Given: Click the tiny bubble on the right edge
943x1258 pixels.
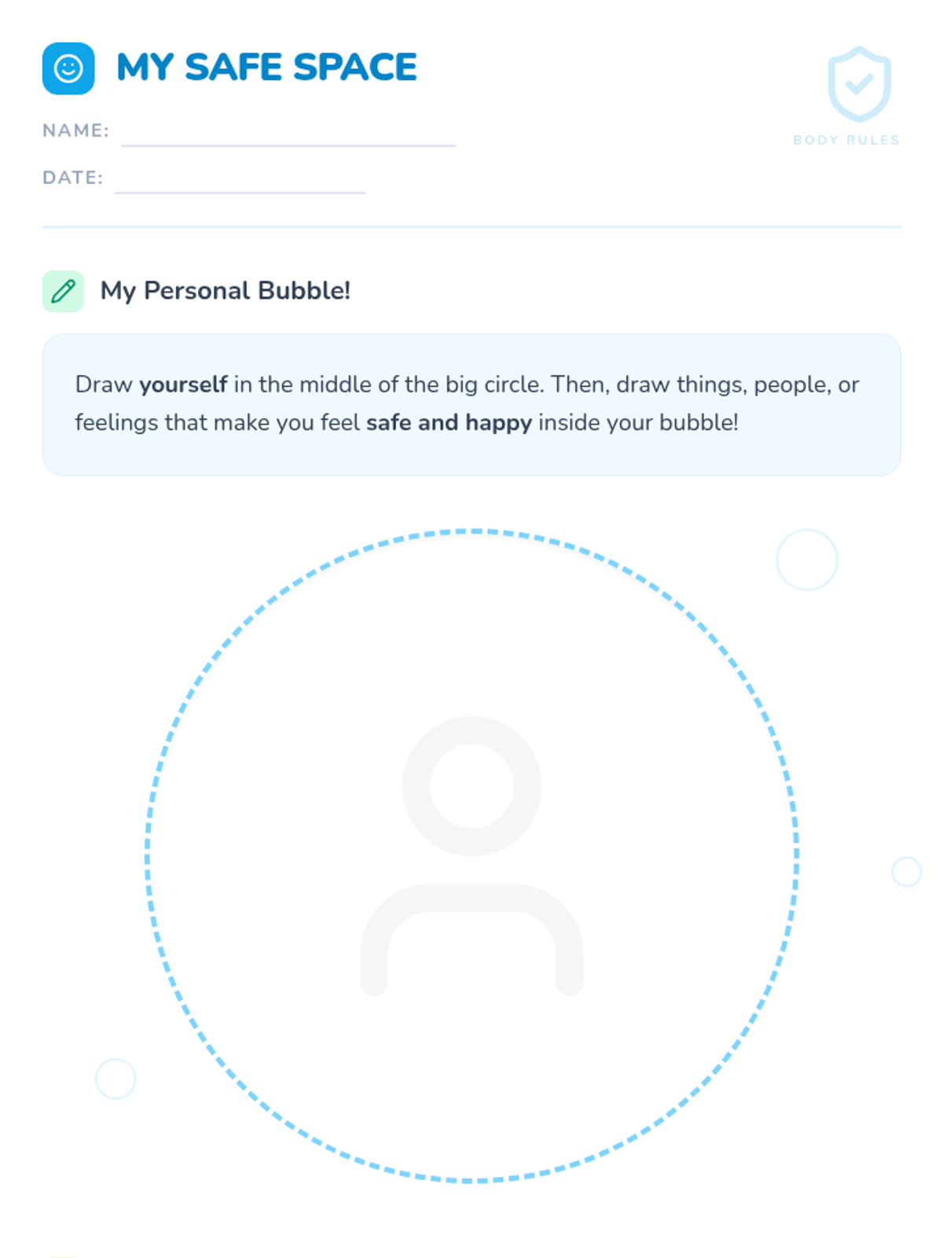Looking at the screenshot, I should (x=906, y=871).
